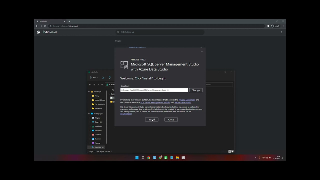Go forward in File Explorer

click(x=94, y=84)
